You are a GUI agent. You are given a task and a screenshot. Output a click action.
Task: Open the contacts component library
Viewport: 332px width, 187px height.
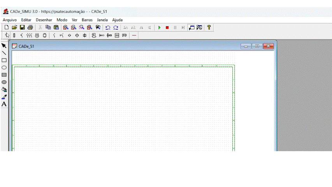(x=54, y=35)
